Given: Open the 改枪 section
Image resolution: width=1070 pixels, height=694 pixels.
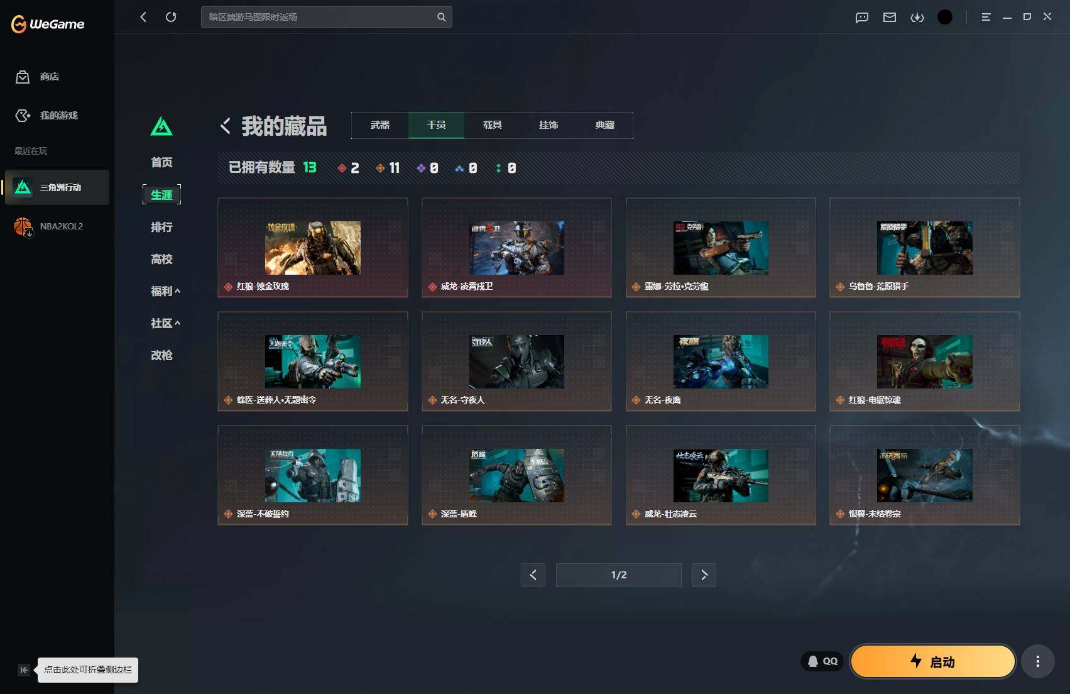Looking at the screenshot, I should point(161,355).
